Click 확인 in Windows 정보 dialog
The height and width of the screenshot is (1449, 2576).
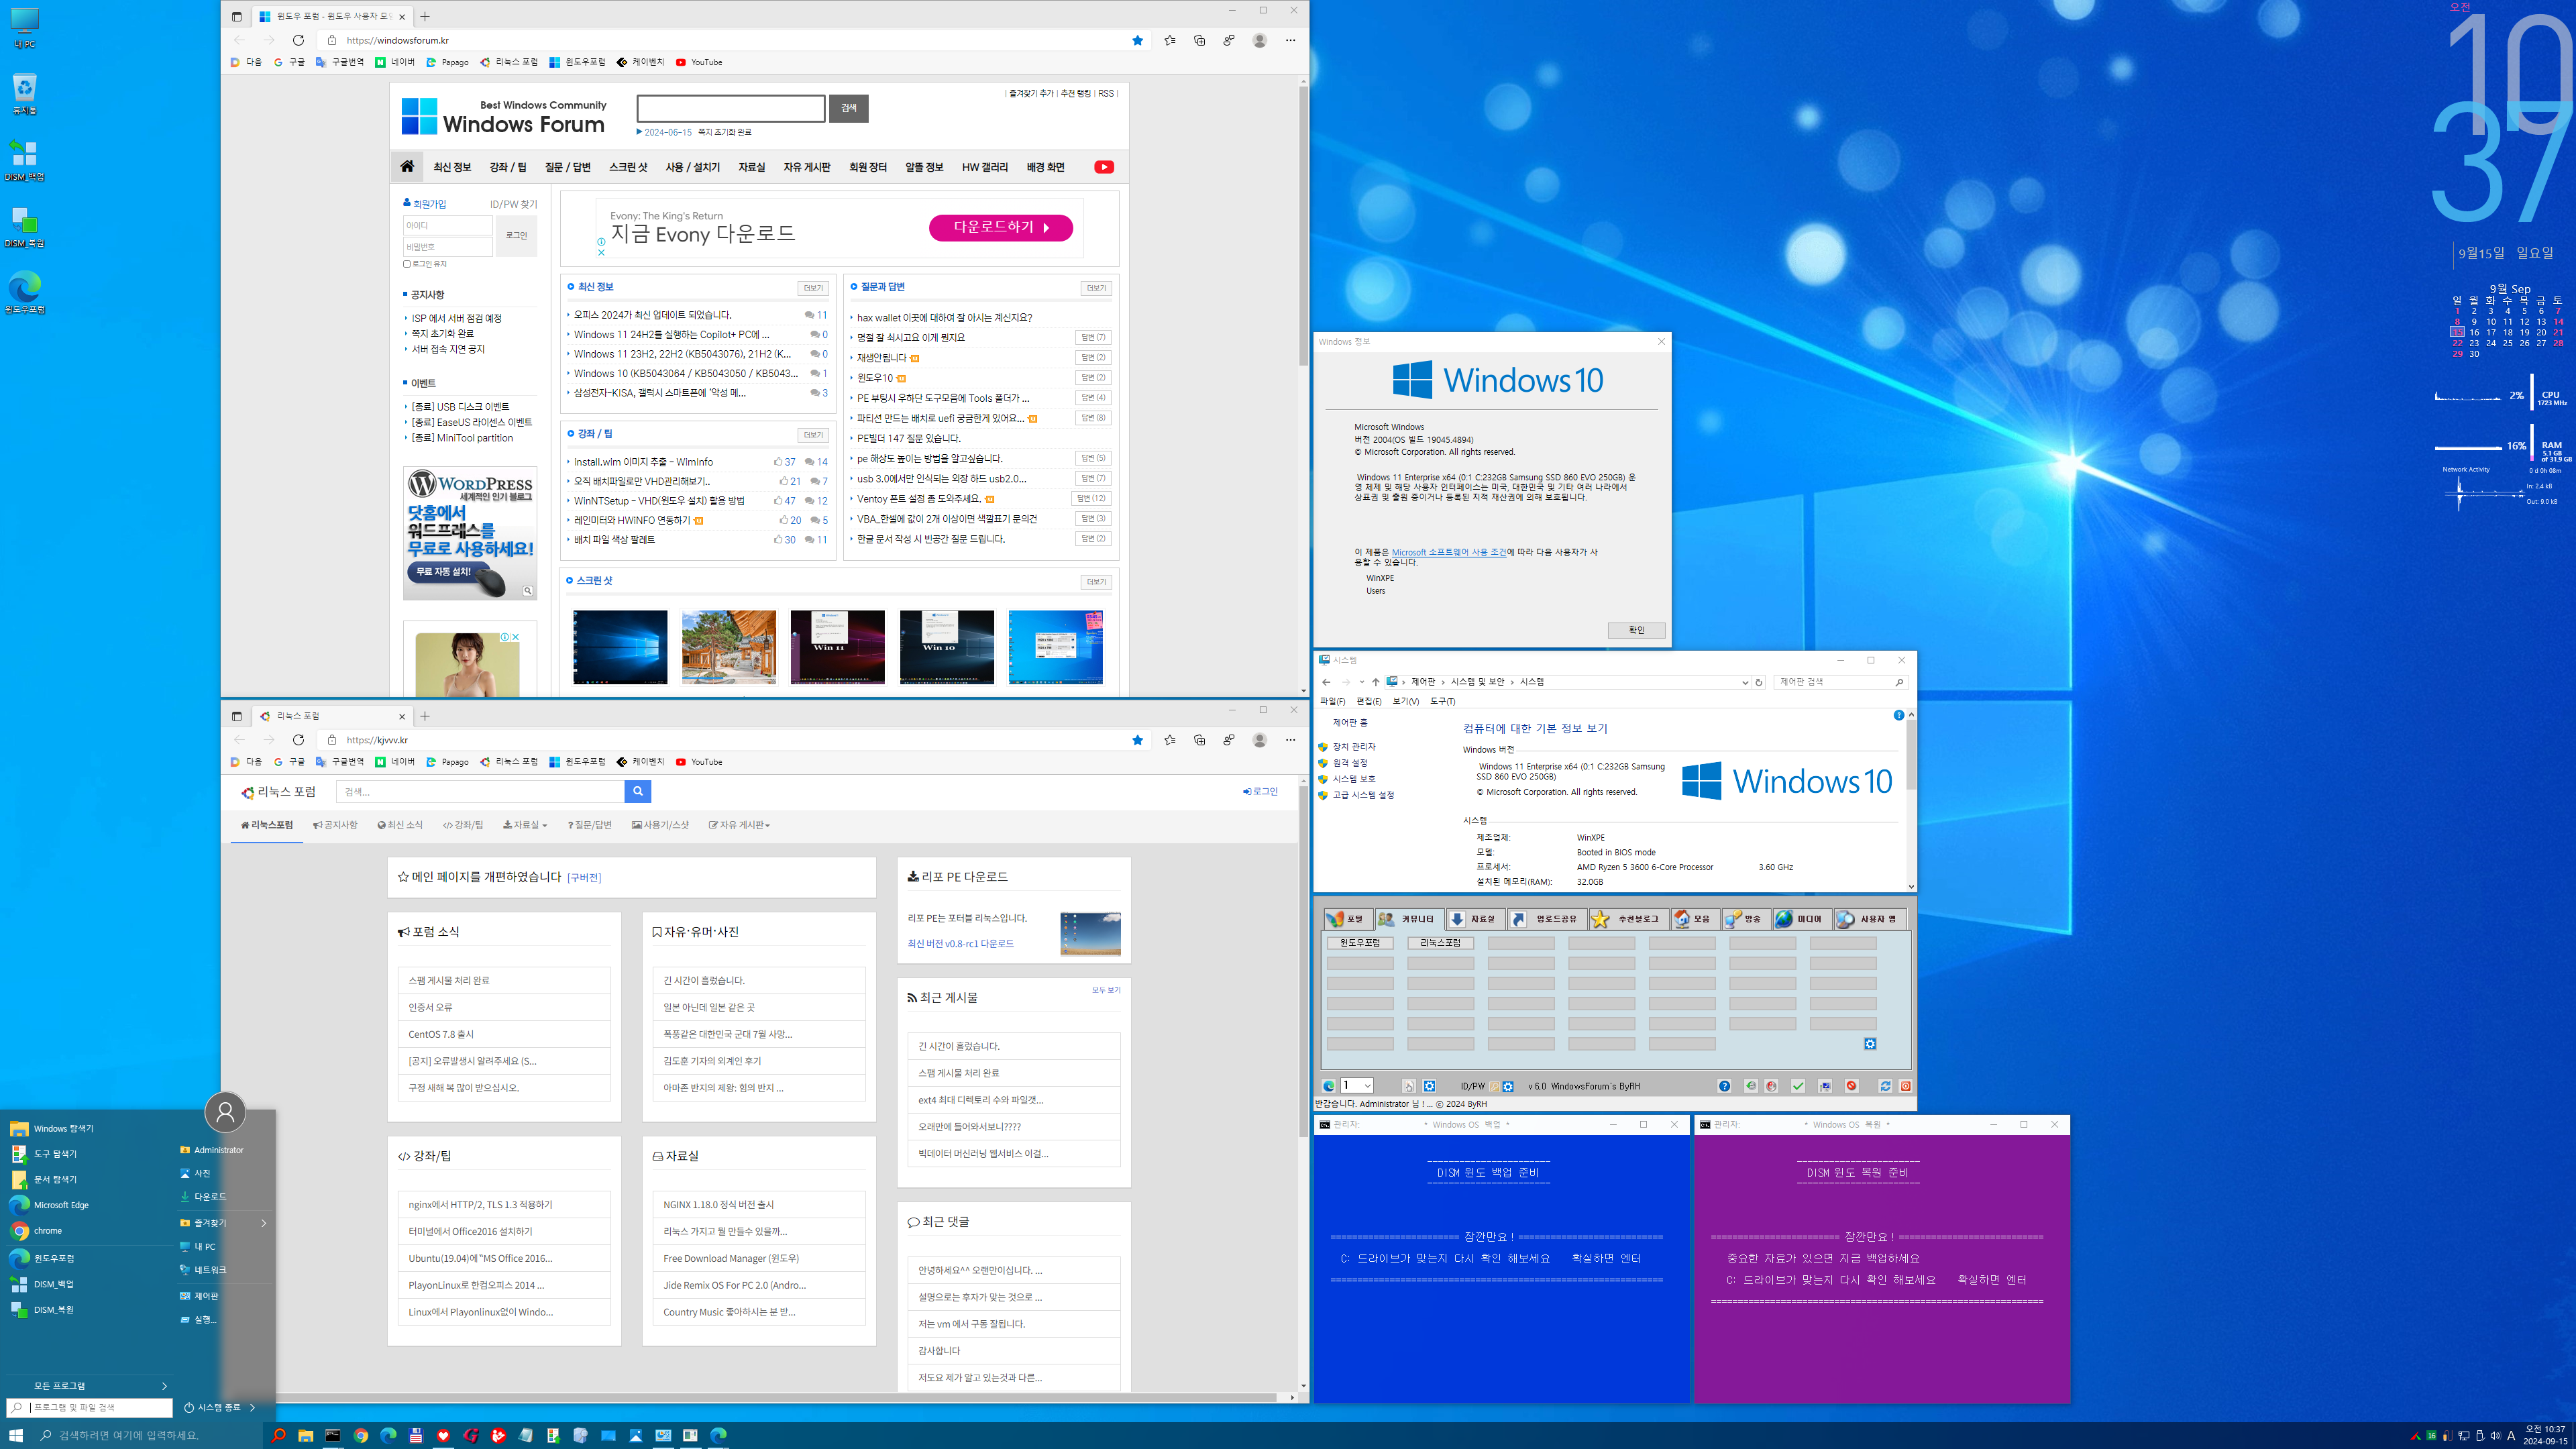click(x=1636, y=630)
